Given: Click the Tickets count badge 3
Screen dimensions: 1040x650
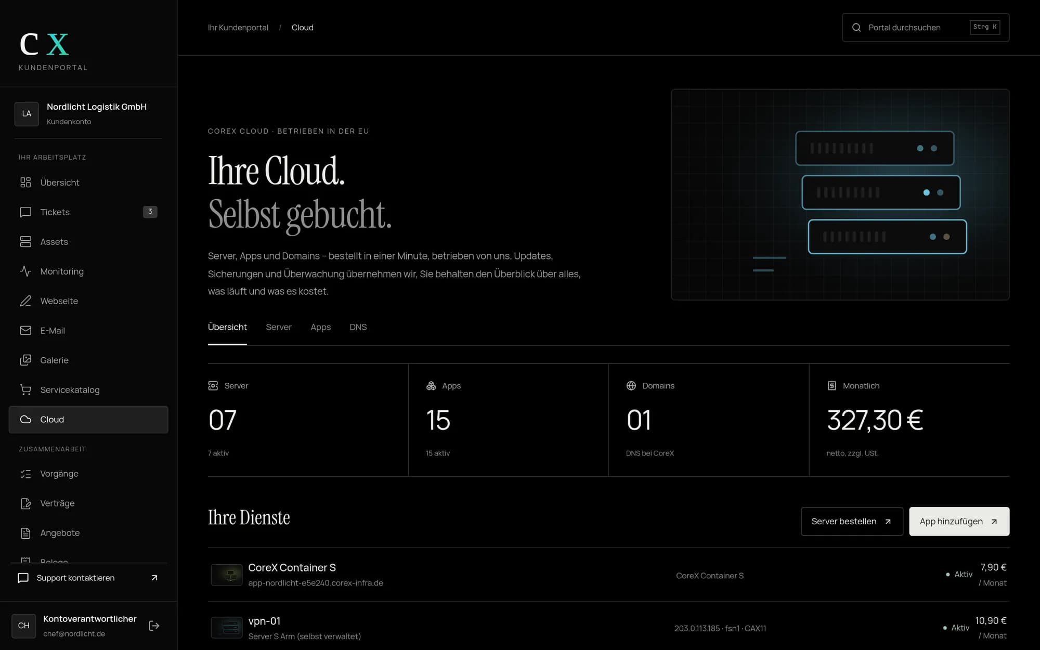Looking at the screenshot, I should (x=150, y=212).
